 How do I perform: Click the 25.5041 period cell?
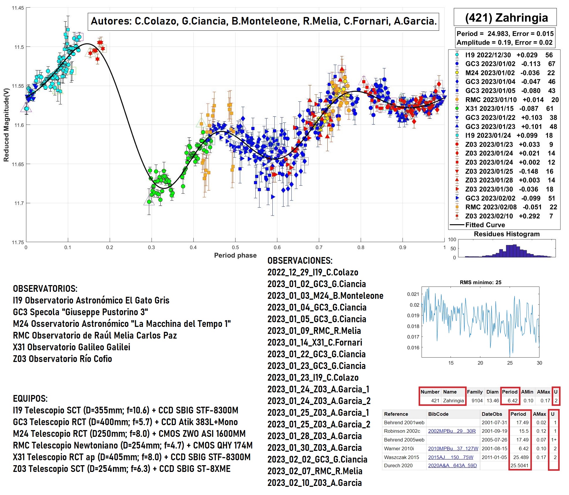click(520, 465)
